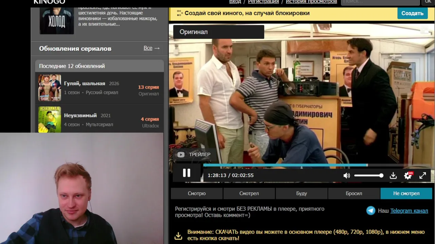Open Гуляй, шальная poster thumbnail

pyautogui.click(x=50, y=88)
